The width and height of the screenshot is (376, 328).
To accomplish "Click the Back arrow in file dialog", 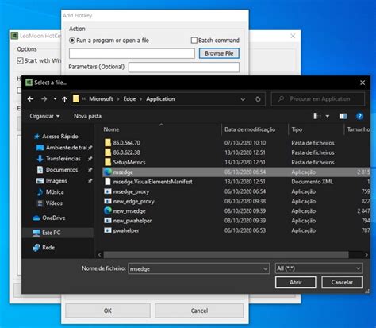I will coord(30,99).
